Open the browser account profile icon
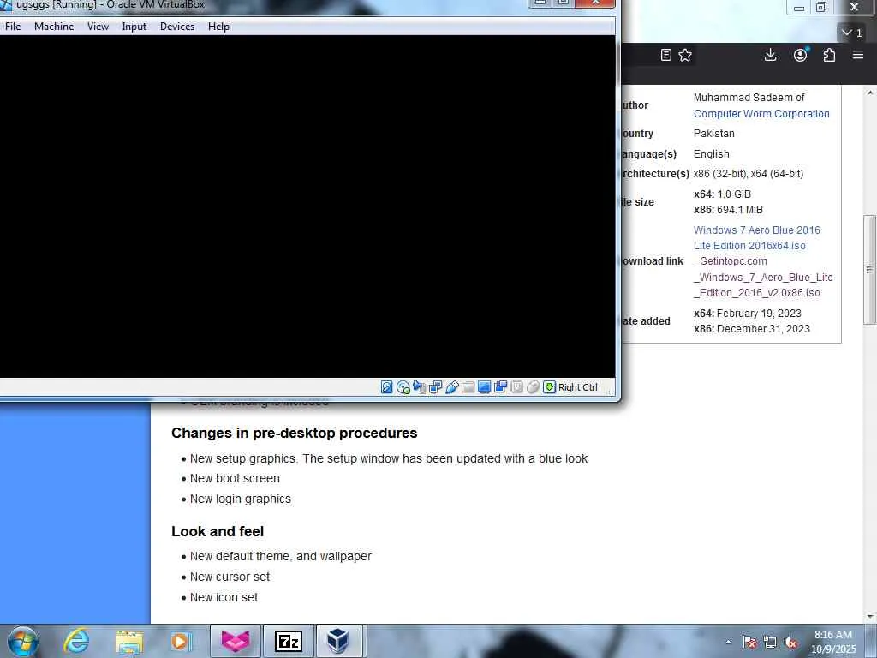The height and width of the screenshot is (658, 877). [801, 55]
